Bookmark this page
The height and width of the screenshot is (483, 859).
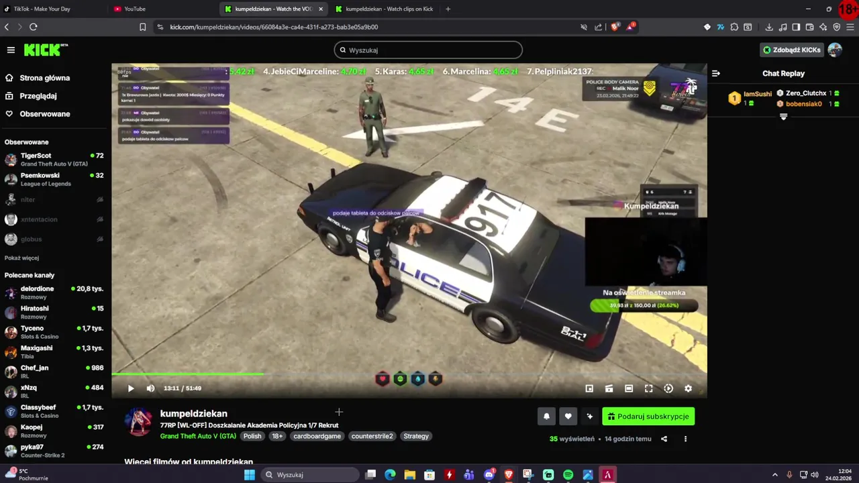pyautogui.click(x=142, y=27)
